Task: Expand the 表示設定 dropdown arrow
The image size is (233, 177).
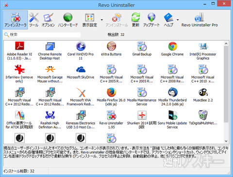Action: [x=102, y=20]
